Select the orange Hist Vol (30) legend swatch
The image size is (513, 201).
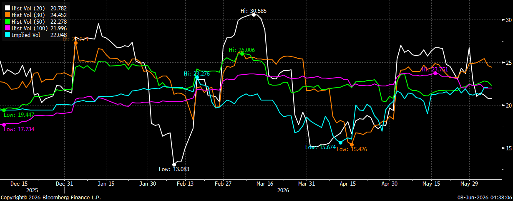[7, 15]
